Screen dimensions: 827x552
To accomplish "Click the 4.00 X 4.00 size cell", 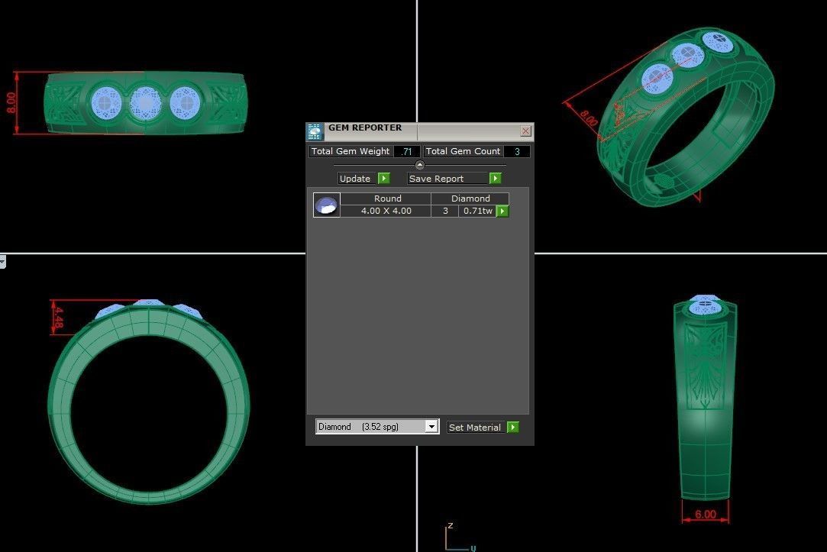I will coord(386,211).
